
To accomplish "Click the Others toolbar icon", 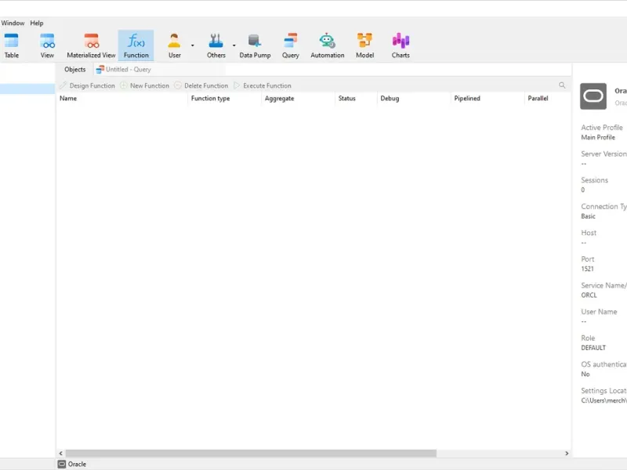I will point(216,45).
